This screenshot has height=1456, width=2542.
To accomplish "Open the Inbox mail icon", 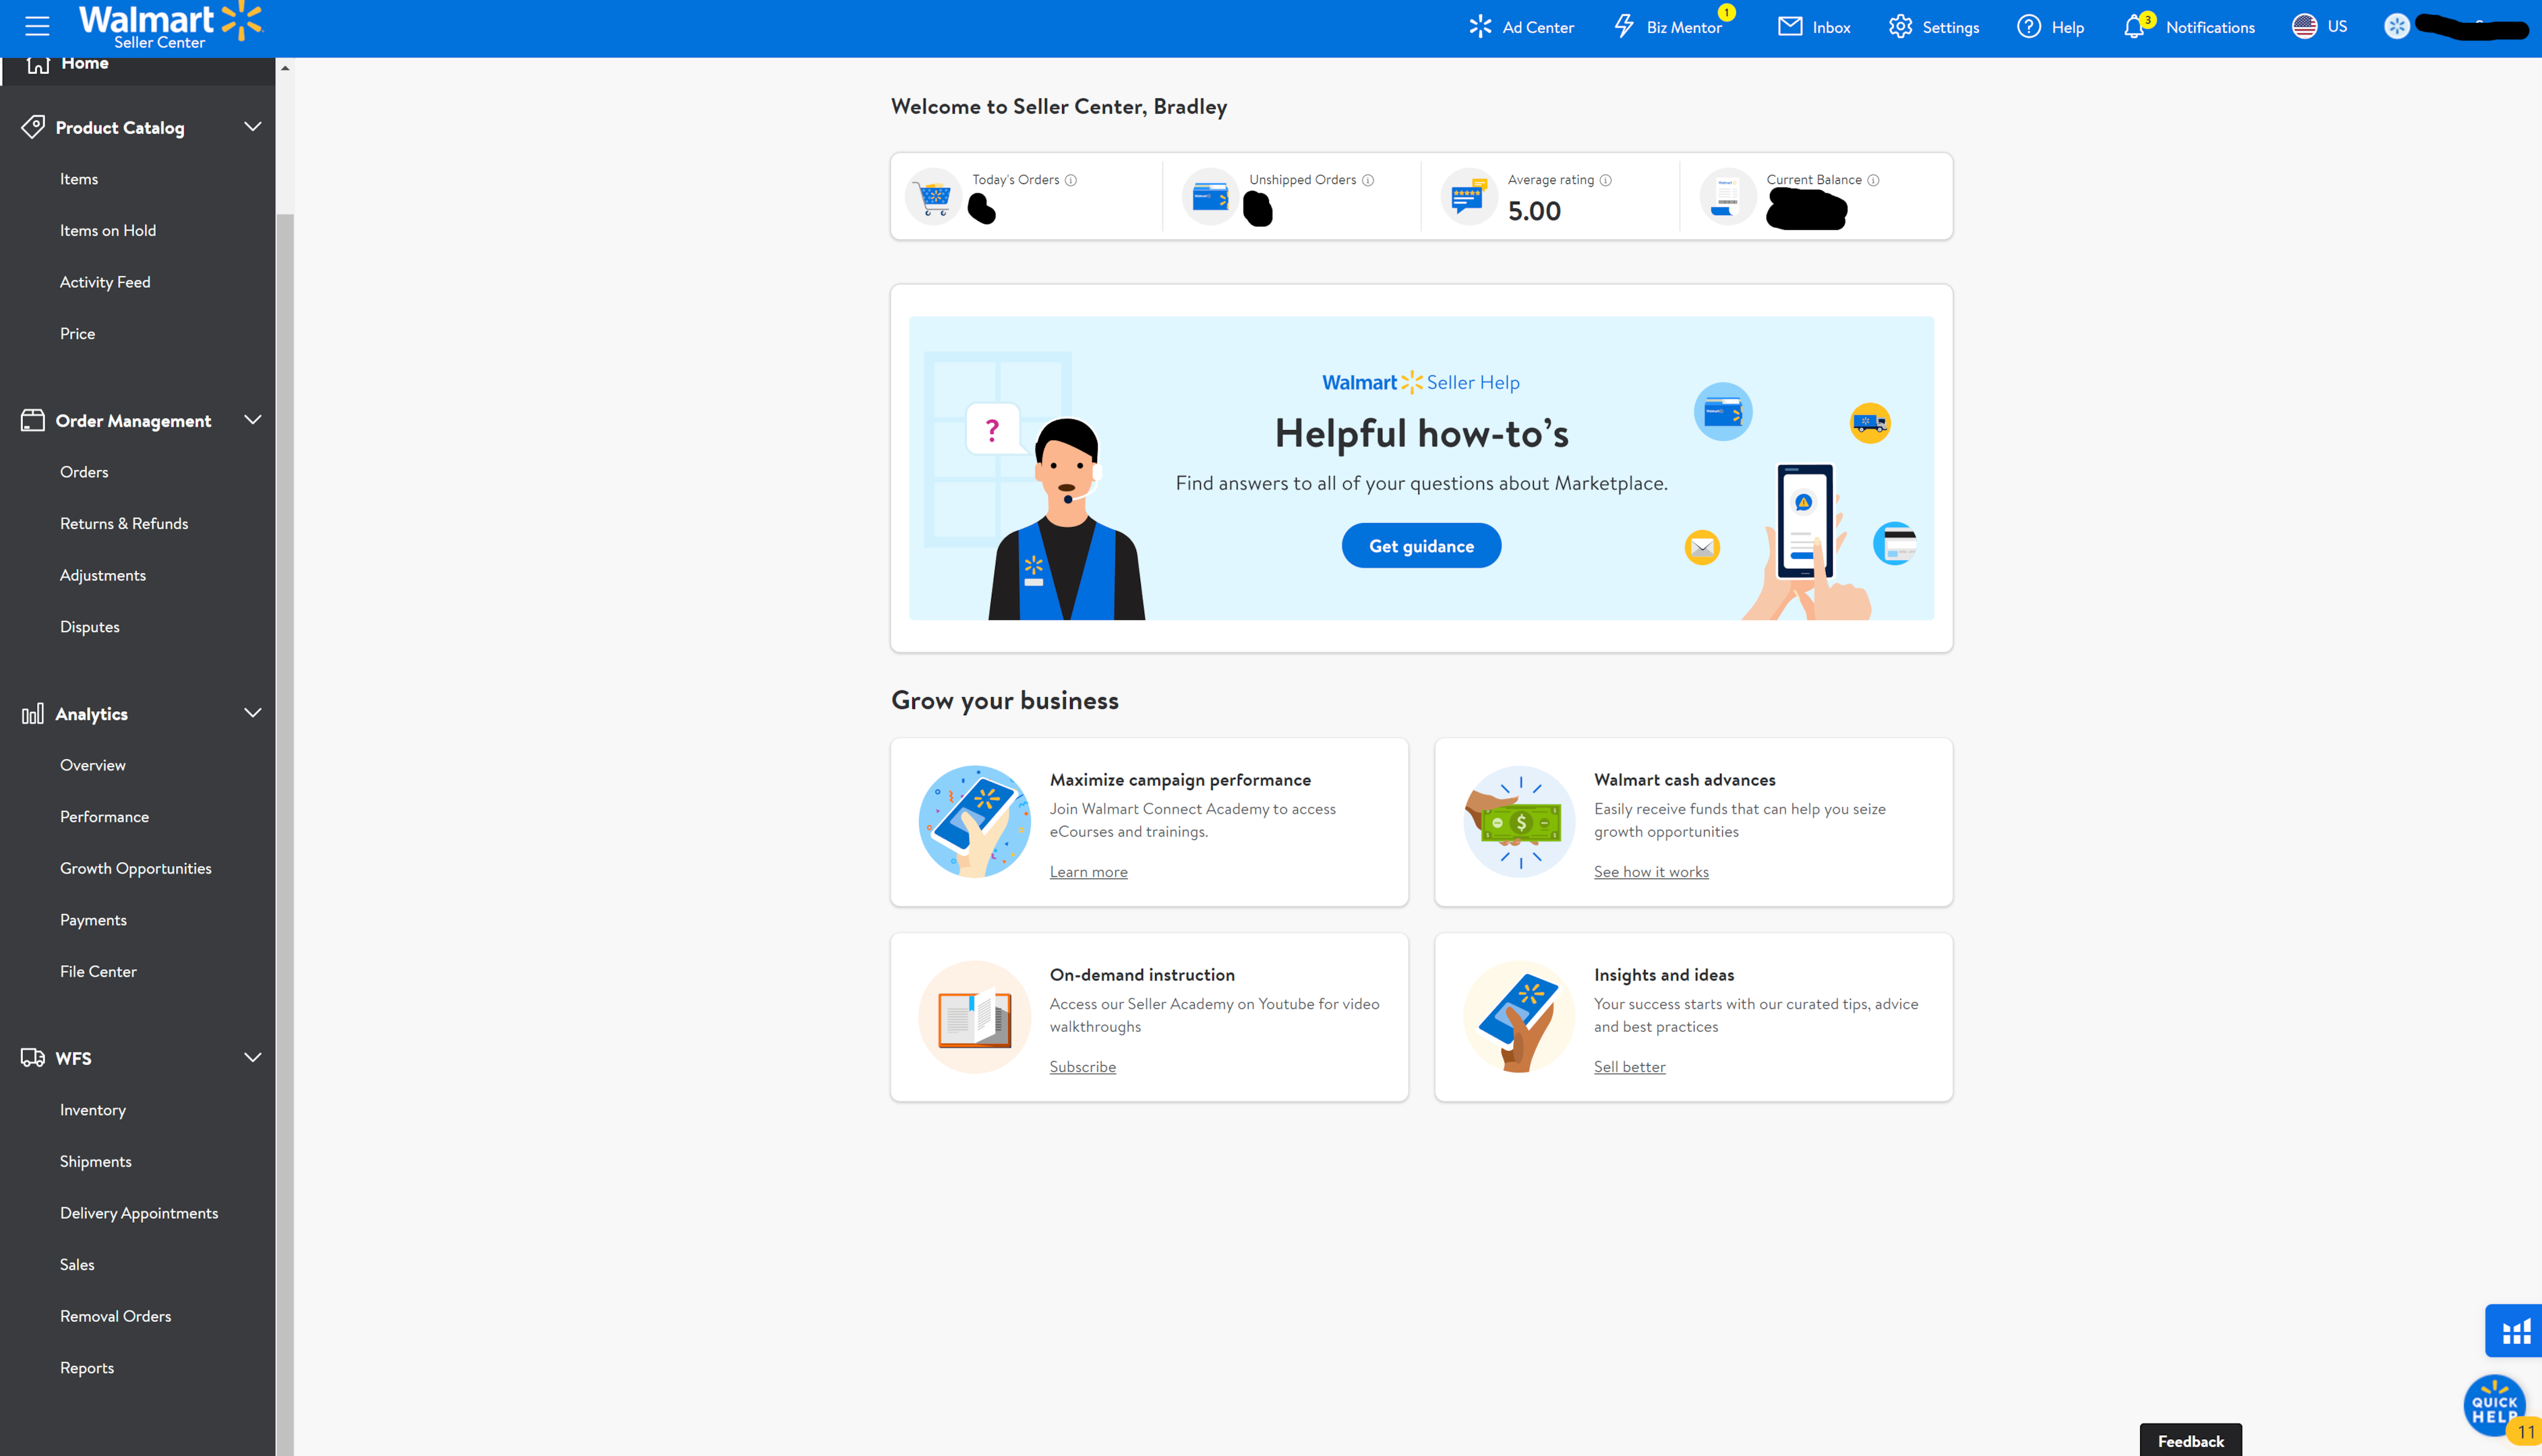I will (1790, 28).
